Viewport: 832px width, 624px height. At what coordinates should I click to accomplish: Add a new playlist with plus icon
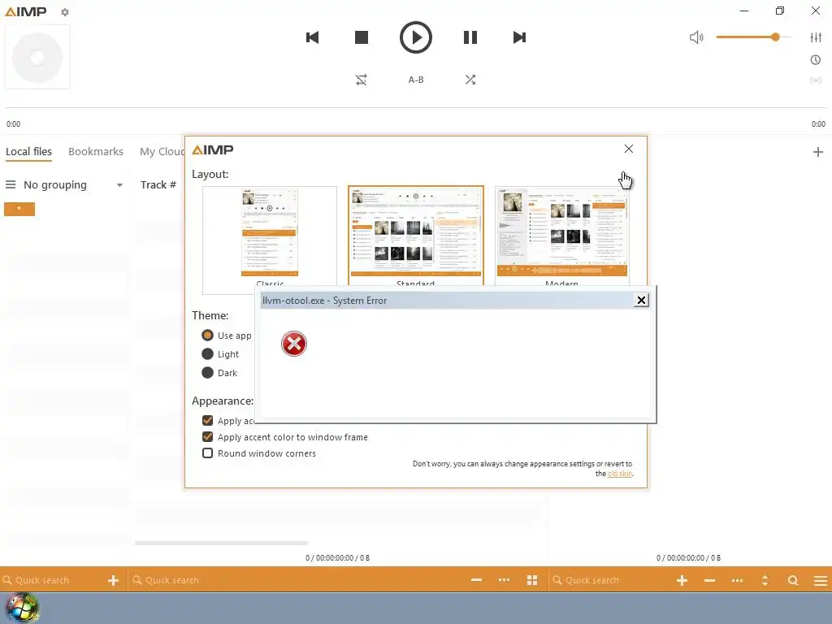(x=817, y=152)
